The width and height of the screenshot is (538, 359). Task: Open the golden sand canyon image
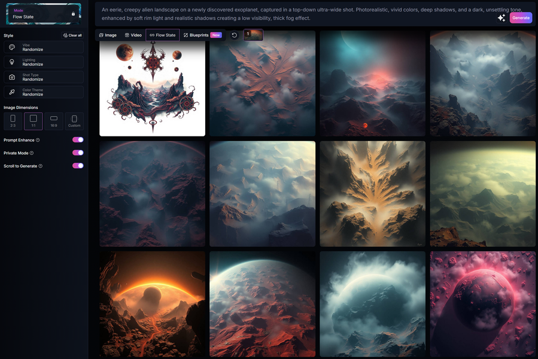(373, 194)
